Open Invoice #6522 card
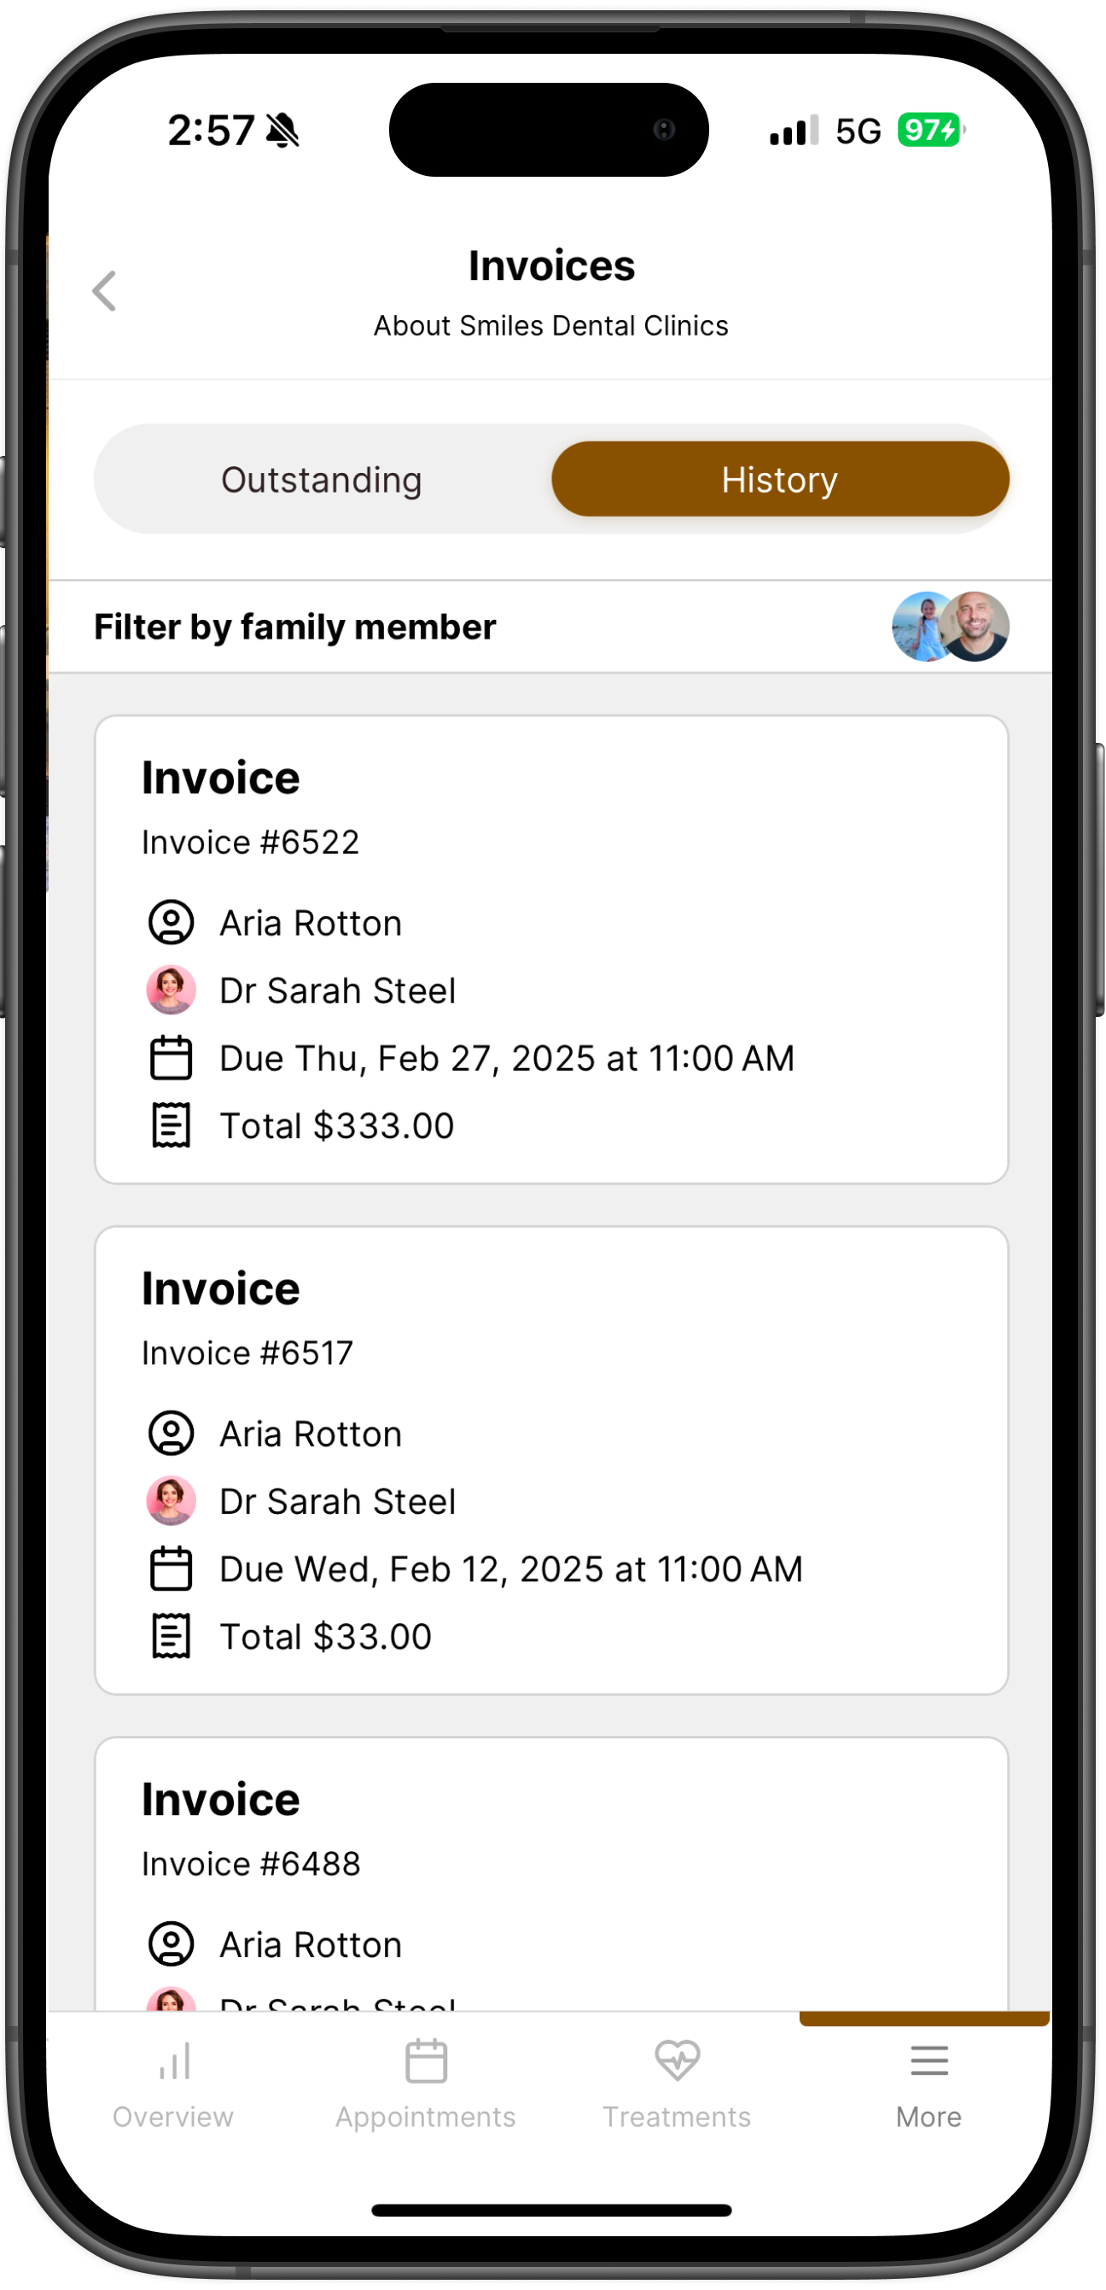 [551, 949]
